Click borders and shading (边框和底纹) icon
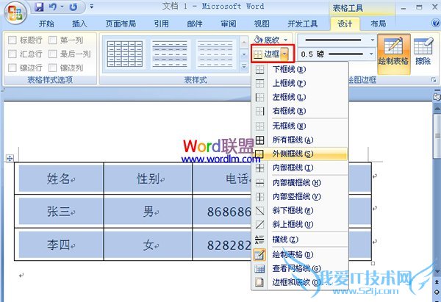The width and height of the screenshot is (441, 302). (x=259, y=282)
